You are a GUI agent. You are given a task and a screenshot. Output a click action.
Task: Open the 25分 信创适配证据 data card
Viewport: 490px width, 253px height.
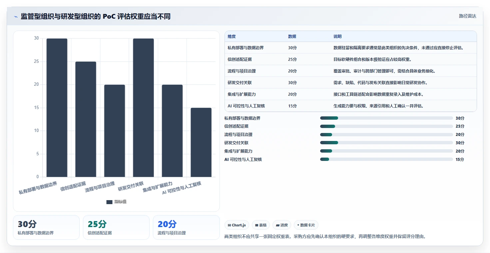116,227
